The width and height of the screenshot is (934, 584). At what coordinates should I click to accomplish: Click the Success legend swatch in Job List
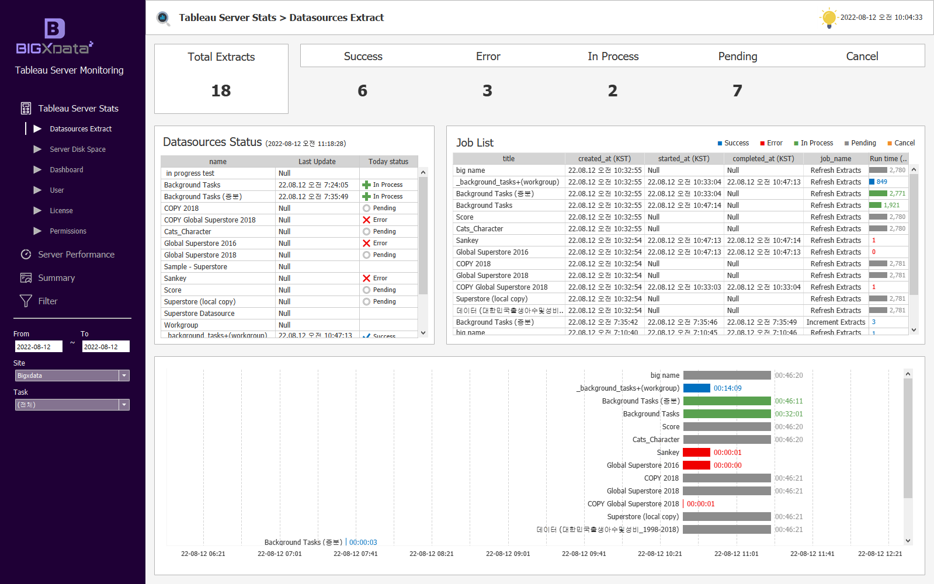pyautogui.click(x=720, y=143)
